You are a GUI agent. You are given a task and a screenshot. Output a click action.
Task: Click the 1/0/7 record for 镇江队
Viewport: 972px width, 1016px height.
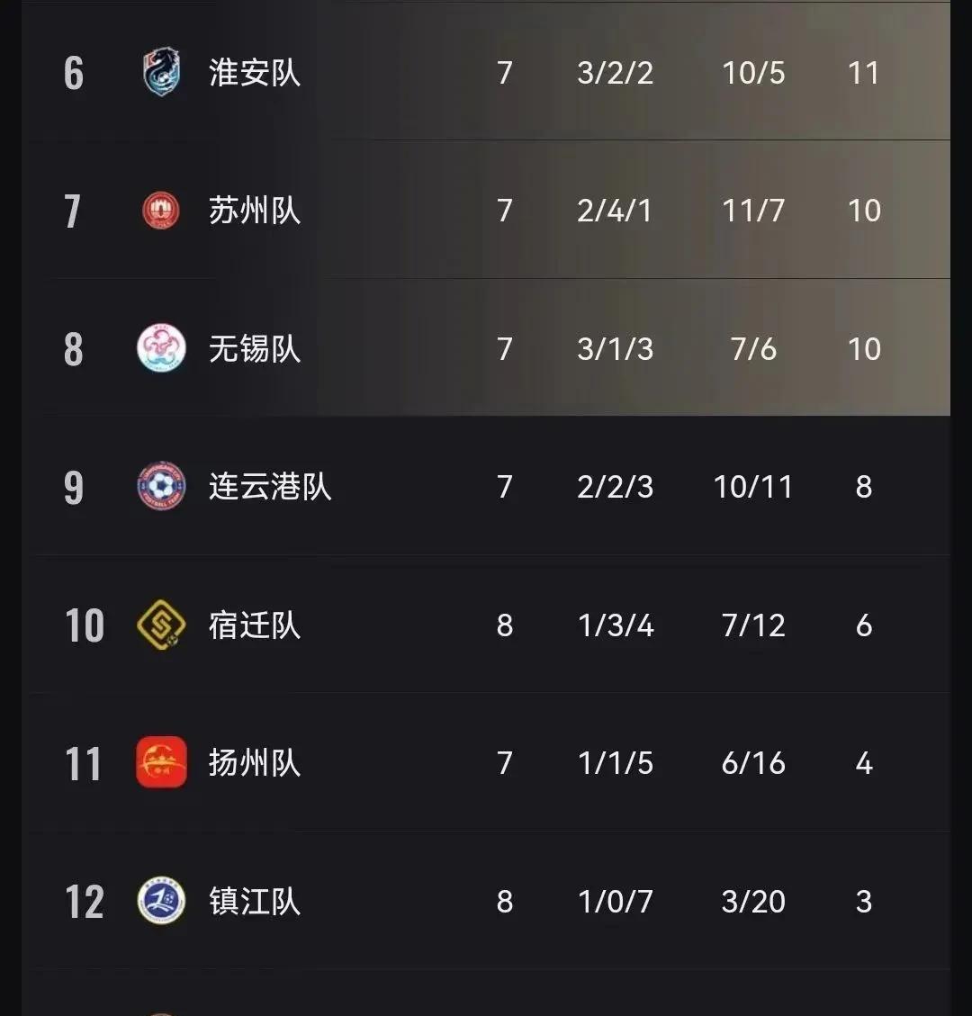coord(616,902)
